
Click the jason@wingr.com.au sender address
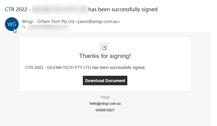click(98, 21)
